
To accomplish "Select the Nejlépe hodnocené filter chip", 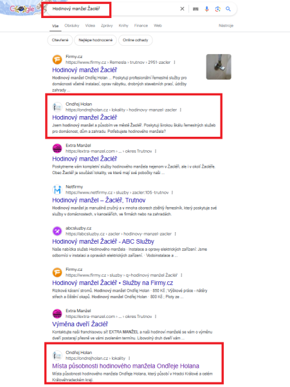I will (x=95, y=40).
